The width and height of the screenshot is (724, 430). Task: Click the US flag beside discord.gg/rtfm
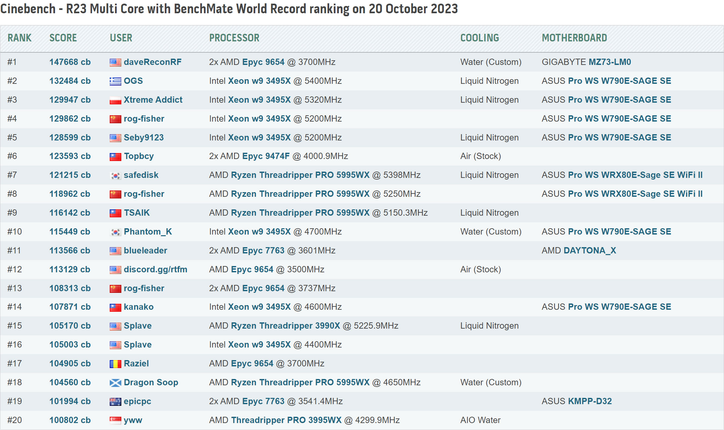(115, 270)
